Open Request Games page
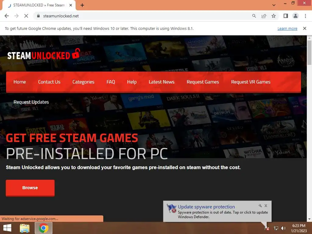 pos(203,82)
